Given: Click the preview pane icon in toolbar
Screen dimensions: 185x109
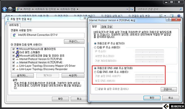Looking at the screenshot, I should point(172,16).
